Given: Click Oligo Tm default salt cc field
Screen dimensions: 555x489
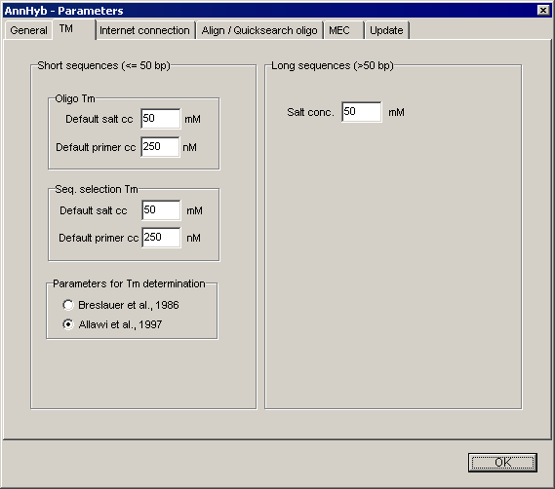Looking at the screenshot, I should pos(160,119).
